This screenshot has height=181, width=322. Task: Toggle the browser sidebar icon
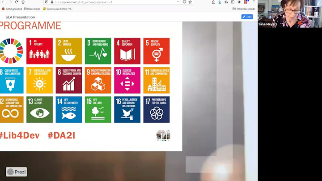click(x=233, y=2)
